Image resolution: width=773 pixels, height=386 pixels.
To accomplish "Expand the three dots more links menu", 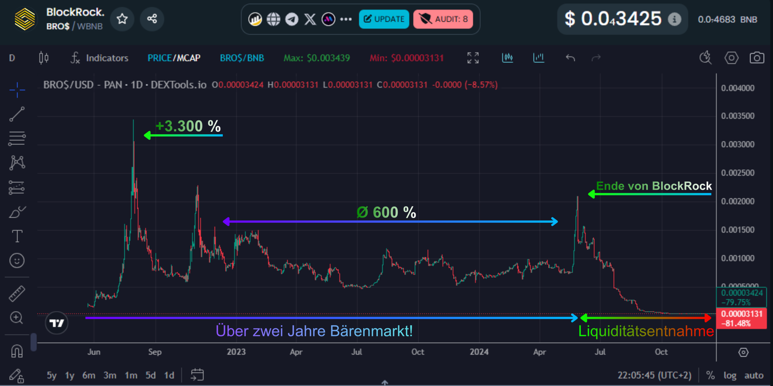I will (x=346, y=19).
